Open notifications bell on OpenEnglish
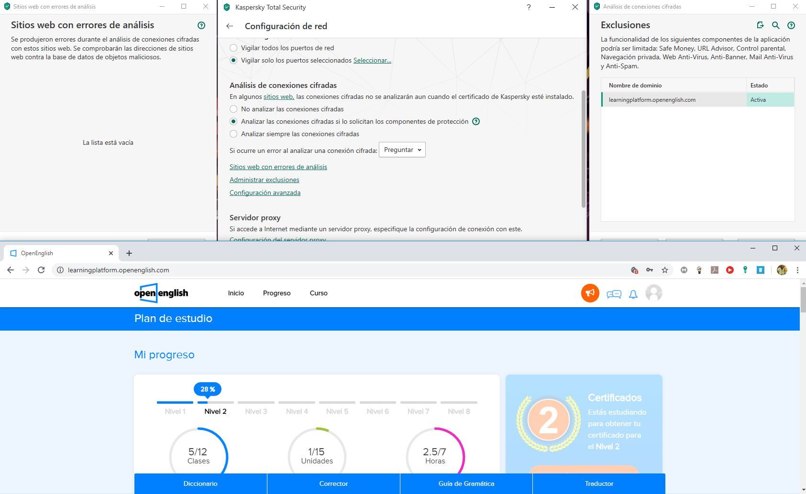Screen dimensions: 806x494 click(x=633, y=294)
